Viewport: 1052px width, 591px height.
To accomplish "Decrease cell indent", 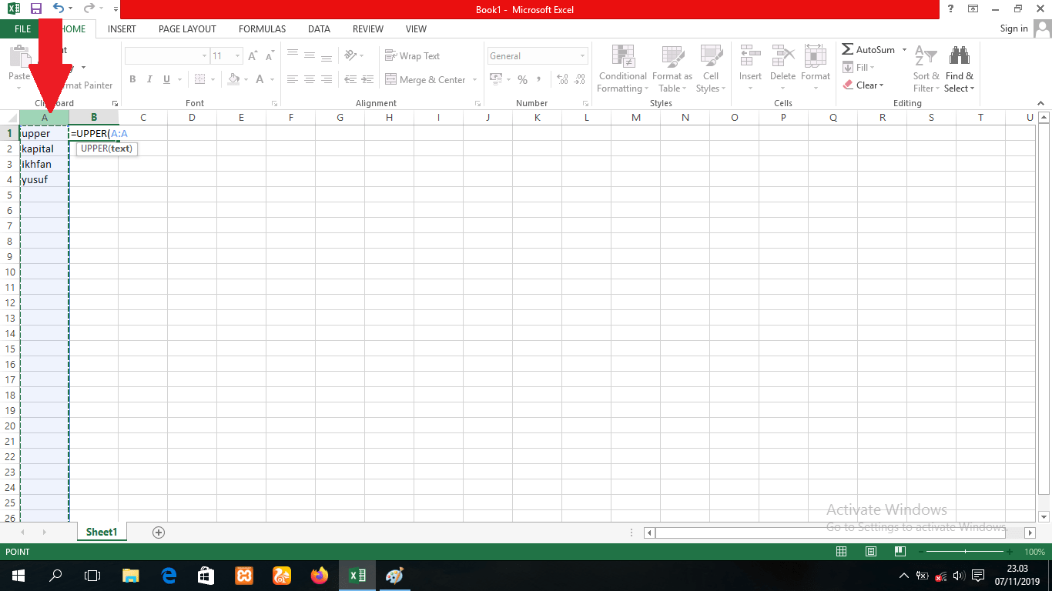I will pos(350,79).
